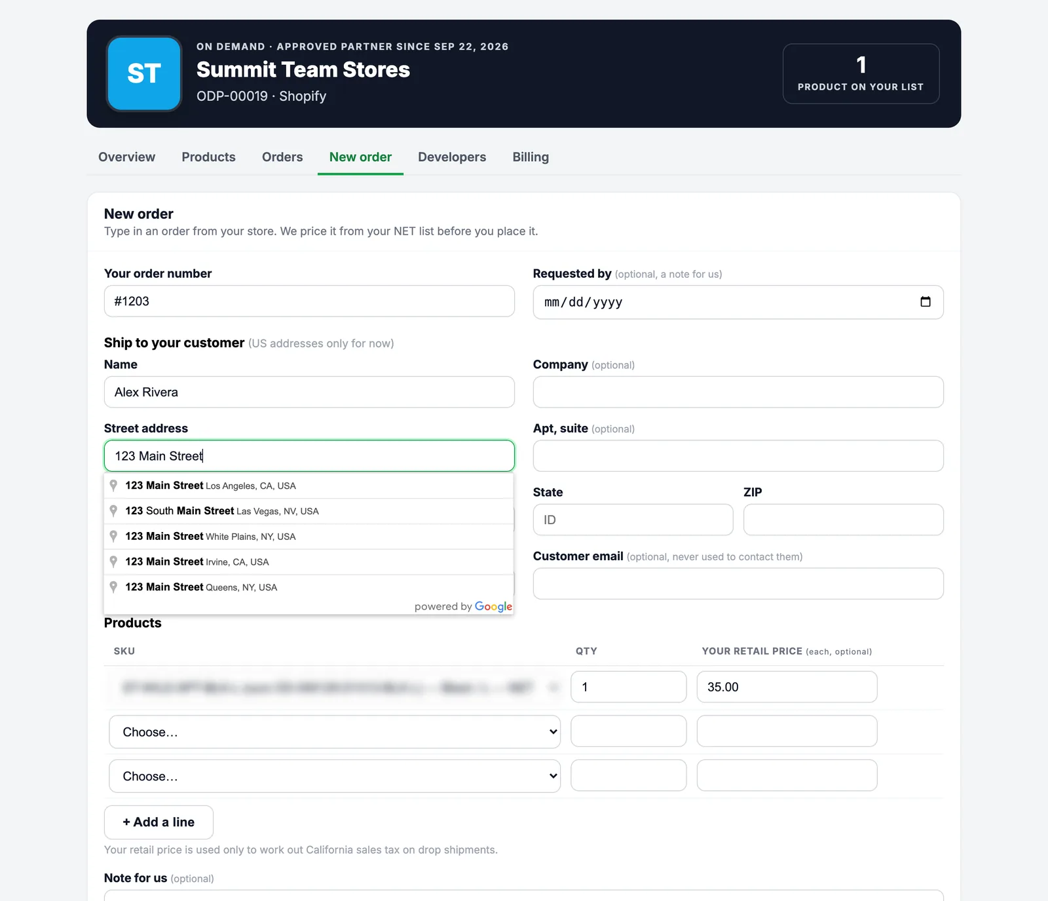Switch to the Billing tab
This screenshot has width=1048, height=901.
531,157
